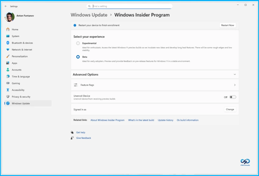259x176 pixels.
Task: Open the Get help link
Action: [81, 132]
